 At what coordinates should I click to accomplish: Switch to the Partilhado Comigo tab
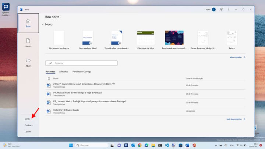(x=82, y=72)
